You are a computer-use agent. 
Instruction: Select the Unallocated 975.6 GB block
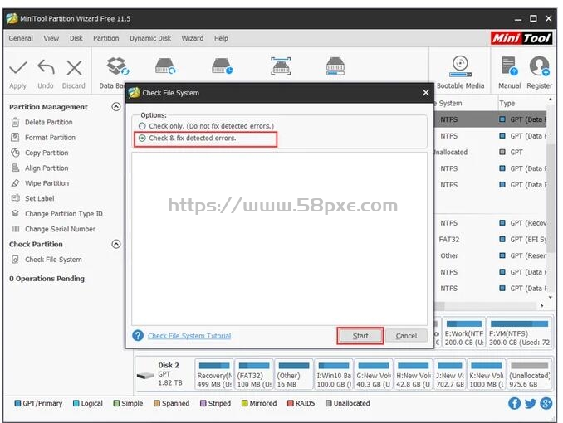coord(530,375)
